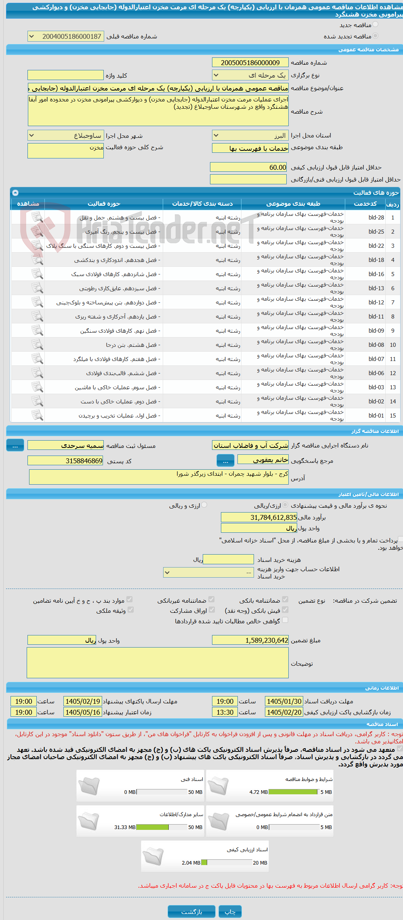The height and width of the screenshot is (920, 403).
Task: Click the مبلغ تضمین amount field
Action: (250, 640)
